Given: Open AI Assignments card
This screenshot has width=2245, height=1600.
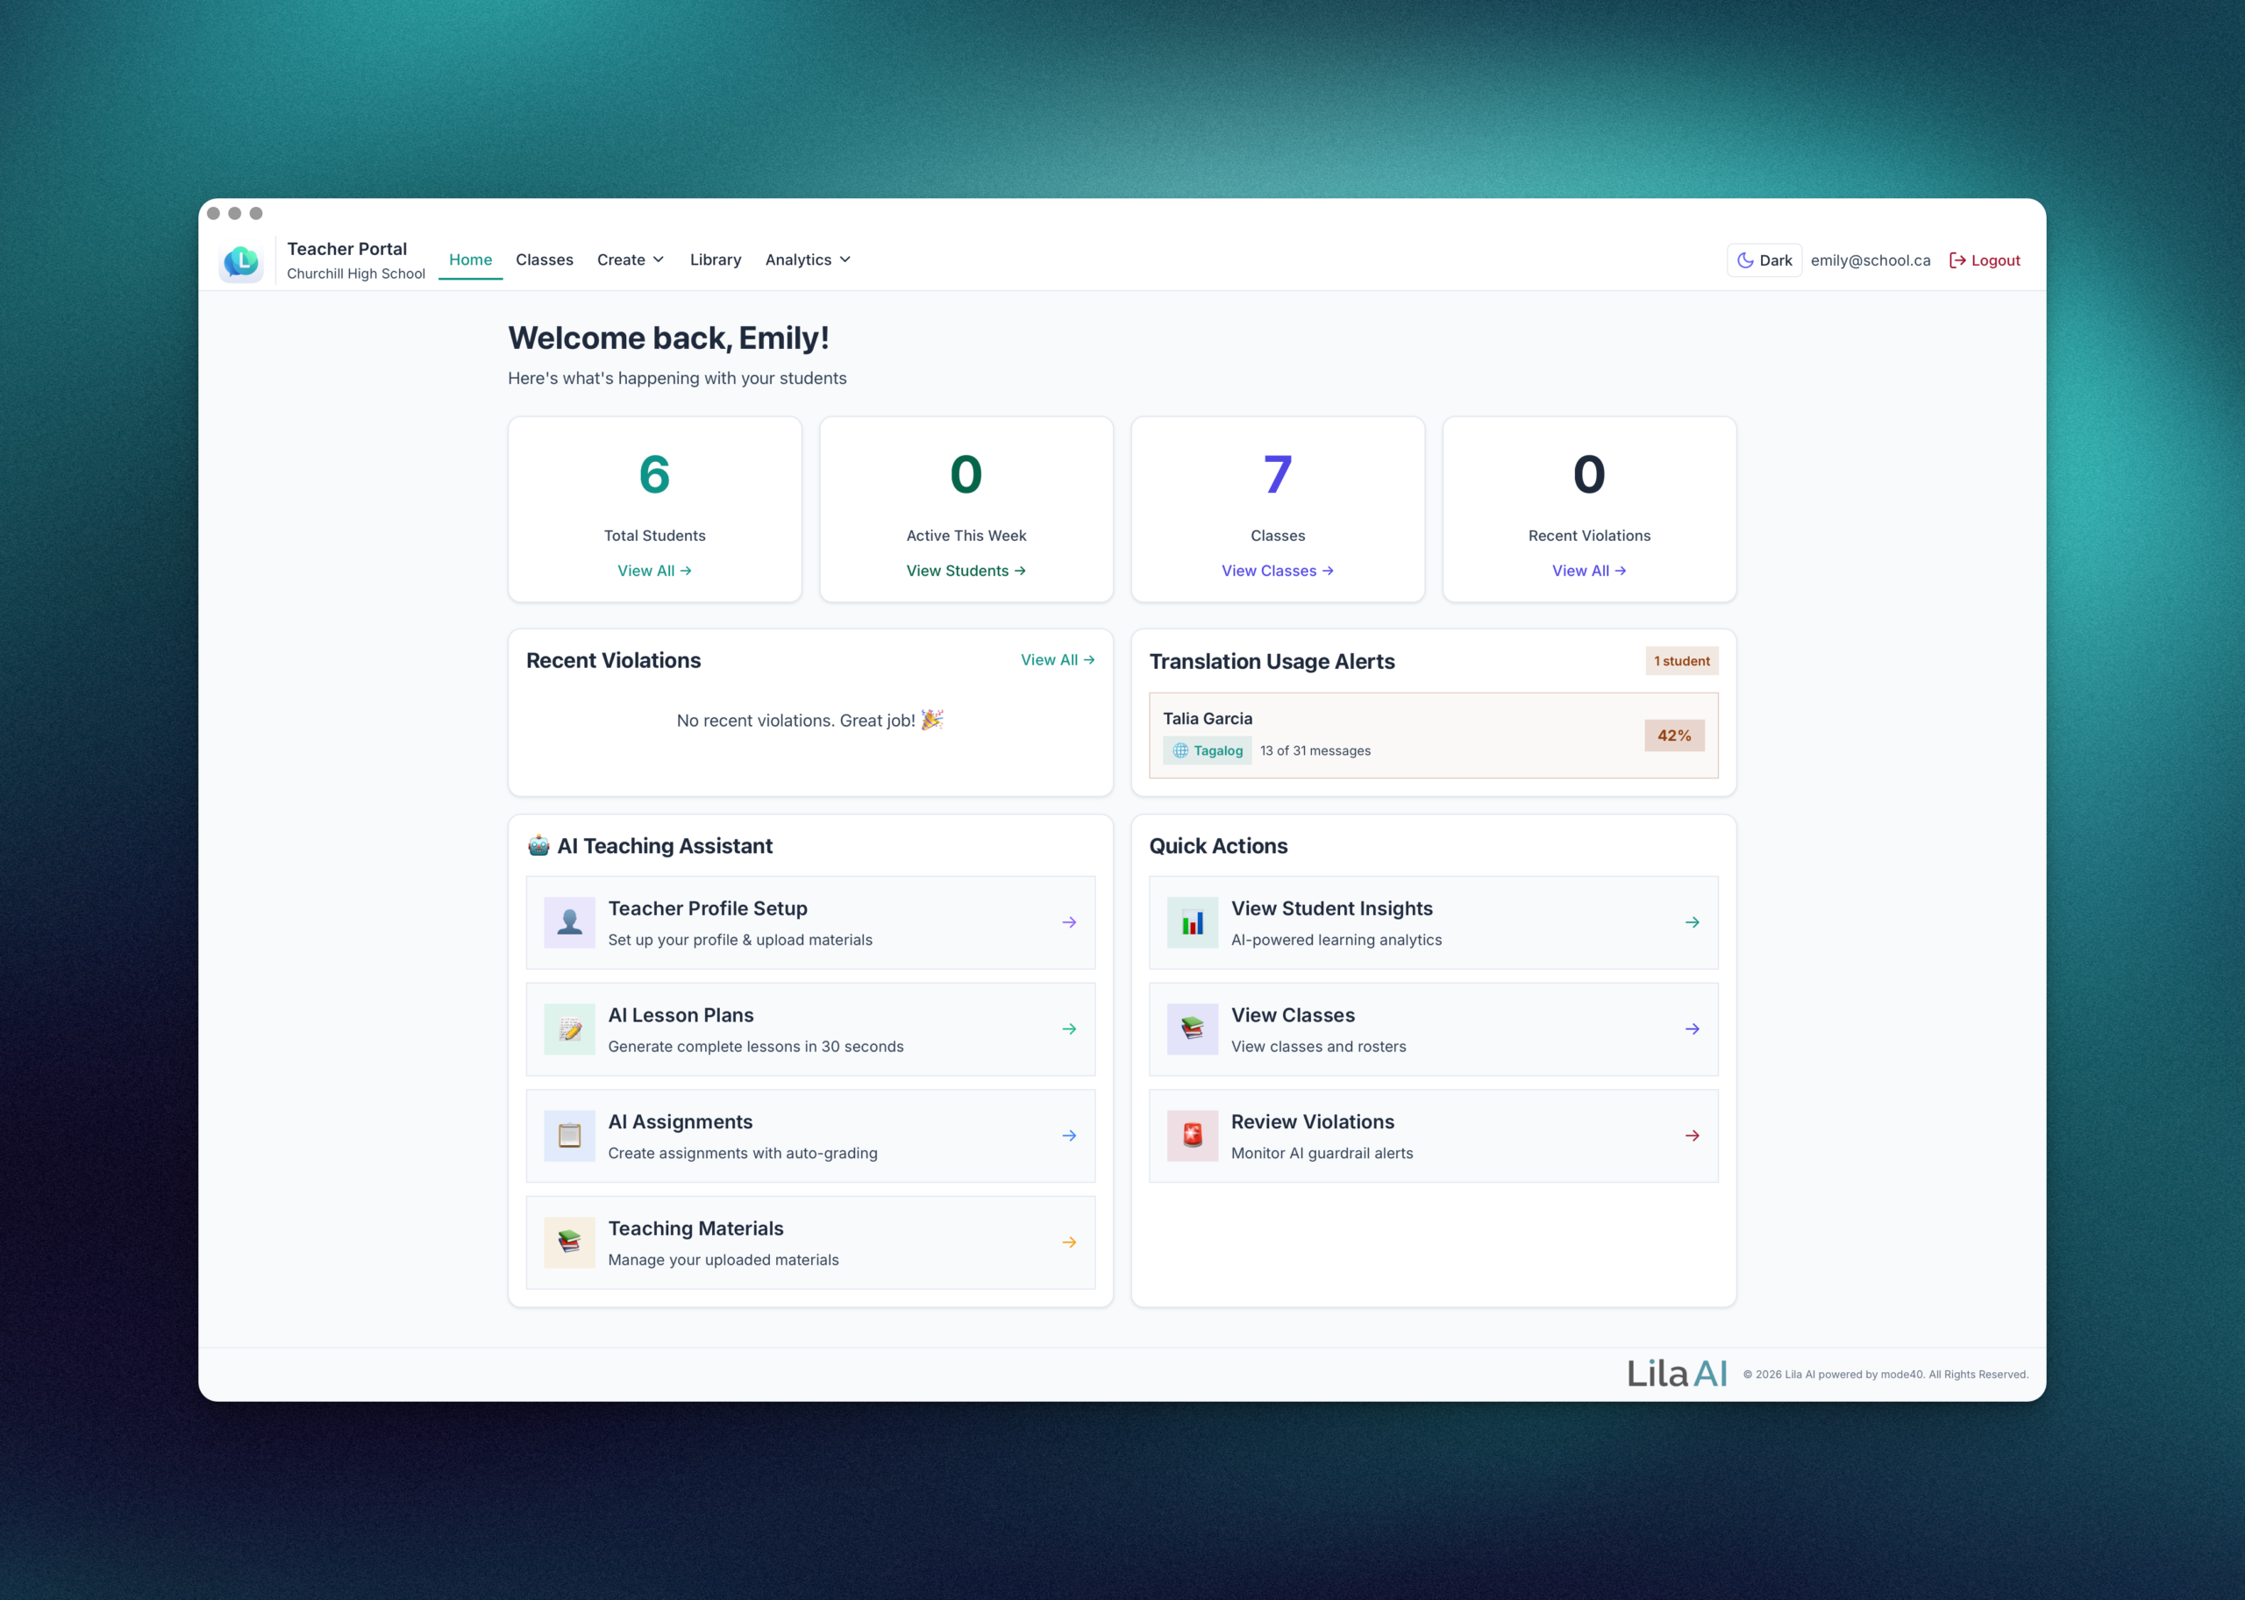Looking at the screenshot, I should 810,1135.
